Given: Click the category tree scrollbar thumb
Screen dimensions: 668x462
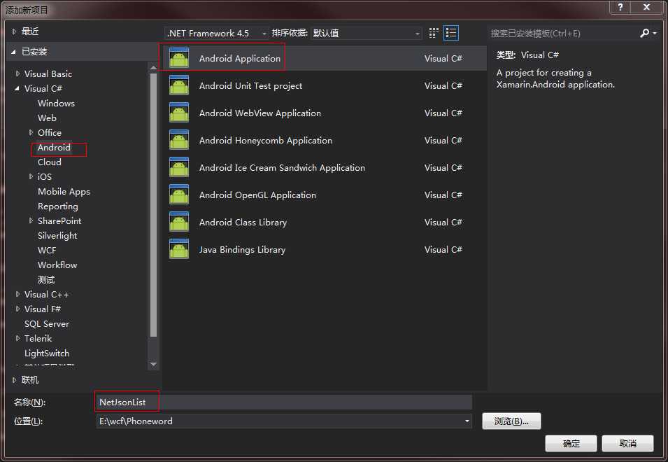Looking at the screenshot, I should [x=154, y=204].
